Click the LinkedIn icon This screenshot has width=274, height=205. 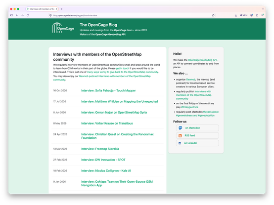click(180, 143)
